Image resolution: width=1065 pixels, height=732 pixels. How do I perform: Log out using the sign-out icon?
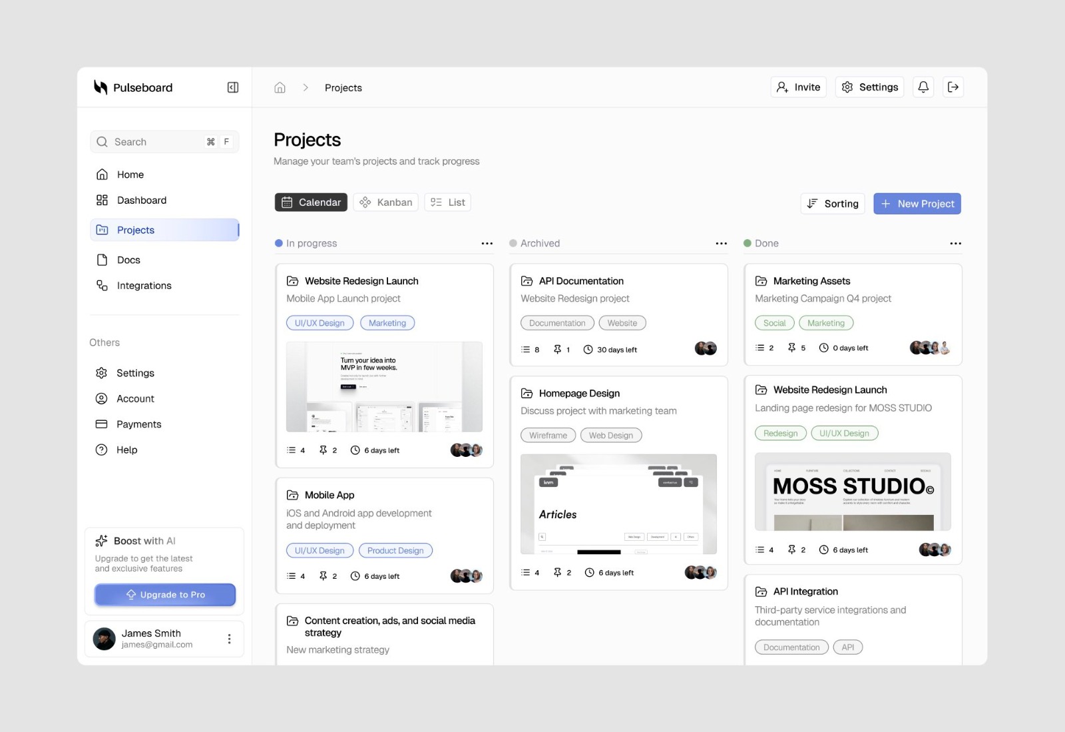(x=953, y=87)
